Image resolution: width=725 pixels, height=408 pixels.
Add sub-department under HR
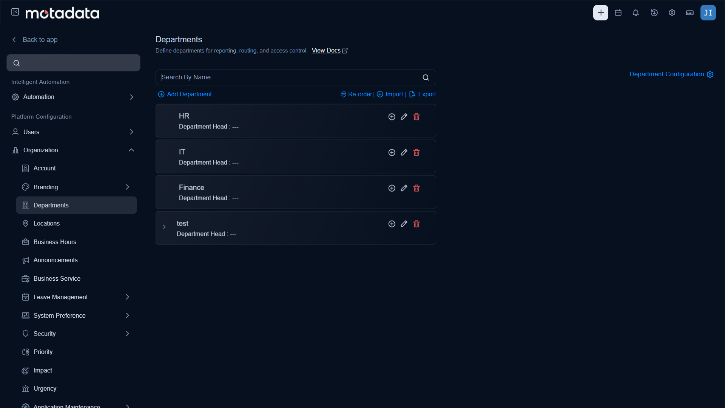pyautogui.click(x=392, y=117)
